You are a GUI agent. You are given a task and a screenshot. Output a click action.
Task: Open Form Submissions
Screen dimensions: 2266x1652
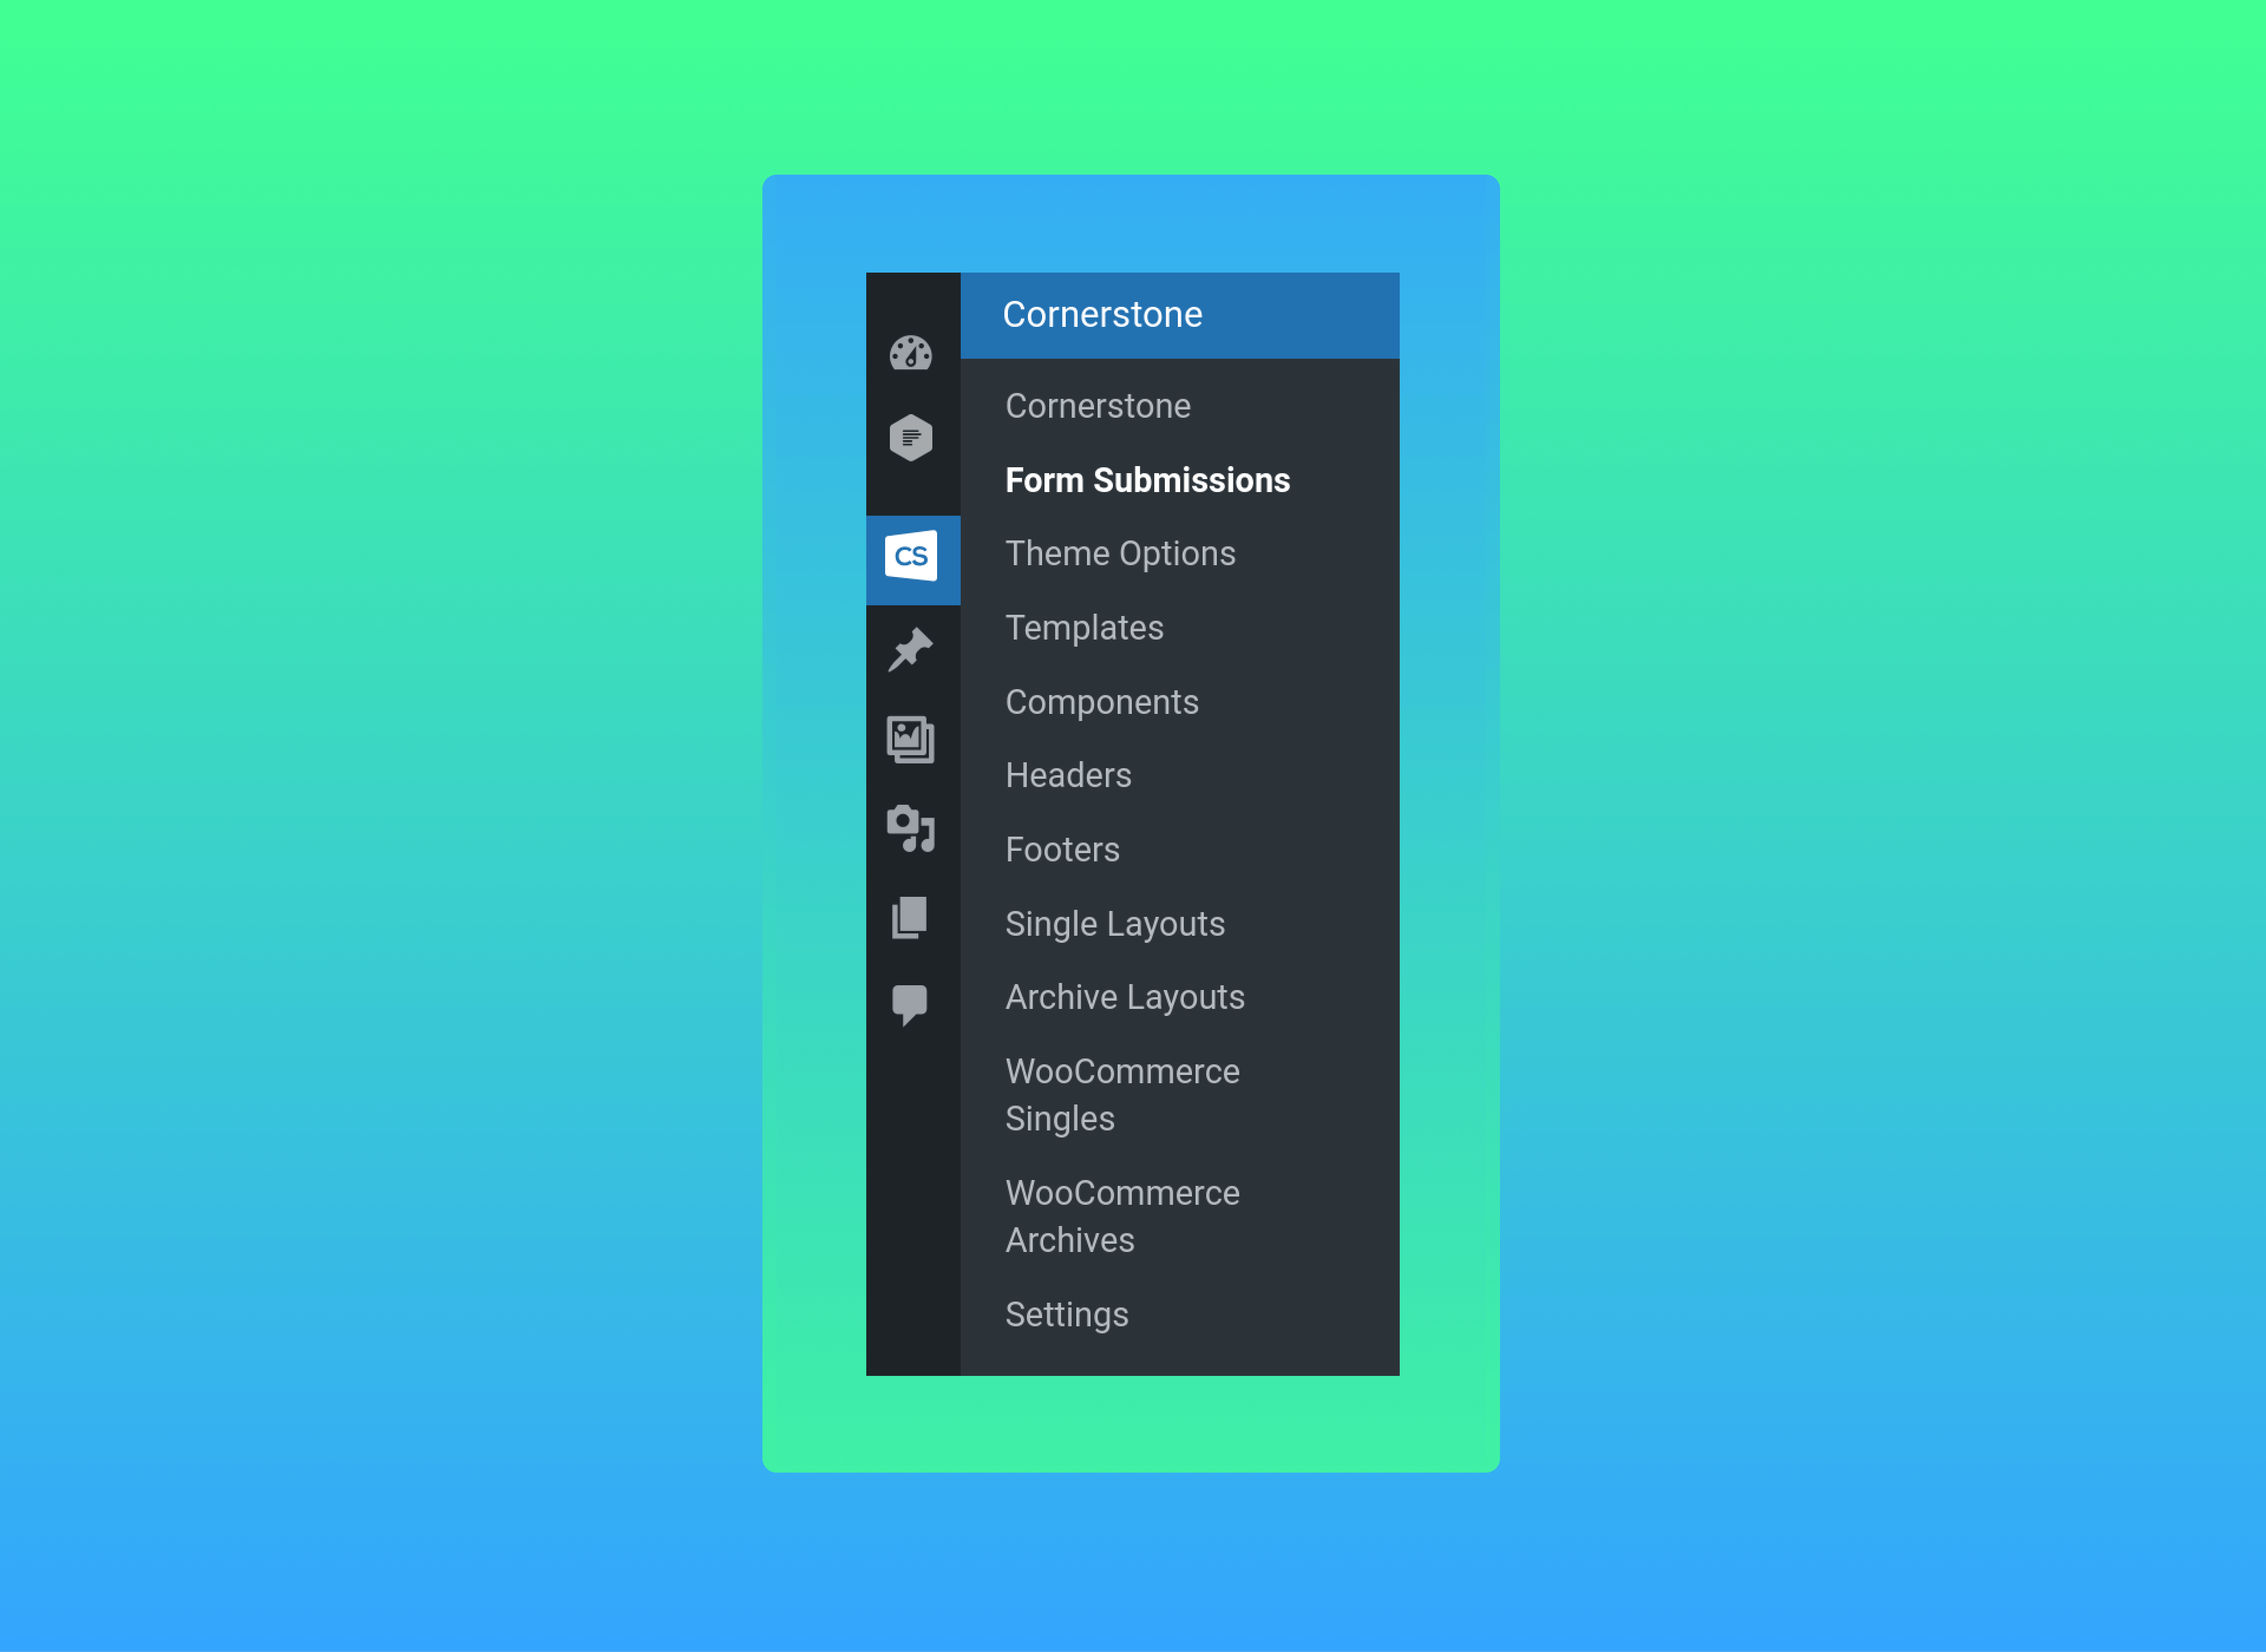1148,480
